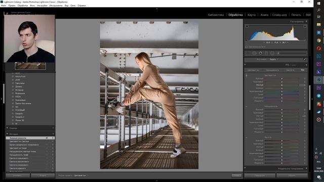The image size is (324, 182).
Task: Toggle the HSL panel on/off switch
Action: [x=245, y=65]
